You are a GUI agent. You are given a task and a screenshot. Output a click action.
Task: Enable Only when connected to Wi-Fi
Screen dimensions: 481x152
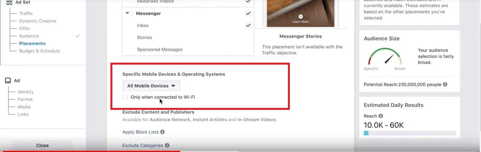click(x=125, y=97)
